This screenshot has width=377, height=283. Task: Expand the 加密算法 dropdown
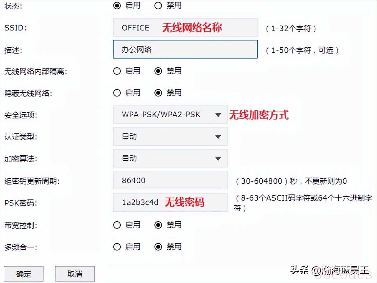170,158
